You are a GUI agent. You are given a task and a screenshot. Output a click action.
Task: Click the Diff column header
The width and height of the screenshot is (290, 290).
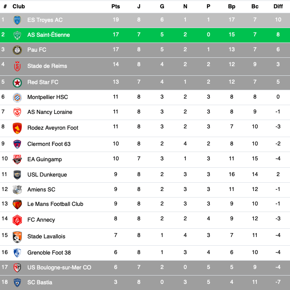[278, 7]
